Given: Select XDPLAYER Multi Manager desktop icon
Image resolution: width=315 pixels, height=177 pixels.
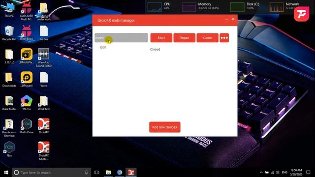Looking at the screenshot, I should [27, 11].
